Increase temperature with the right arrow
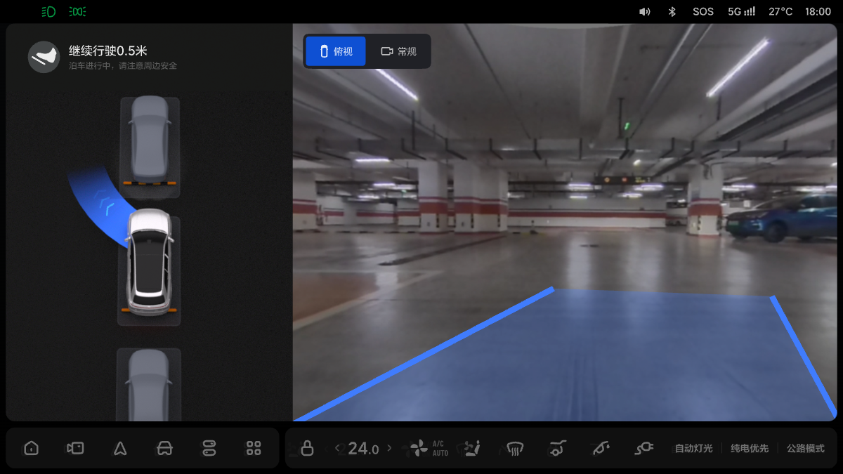Screen dimensions: 843x474 (x=390, y=448)
